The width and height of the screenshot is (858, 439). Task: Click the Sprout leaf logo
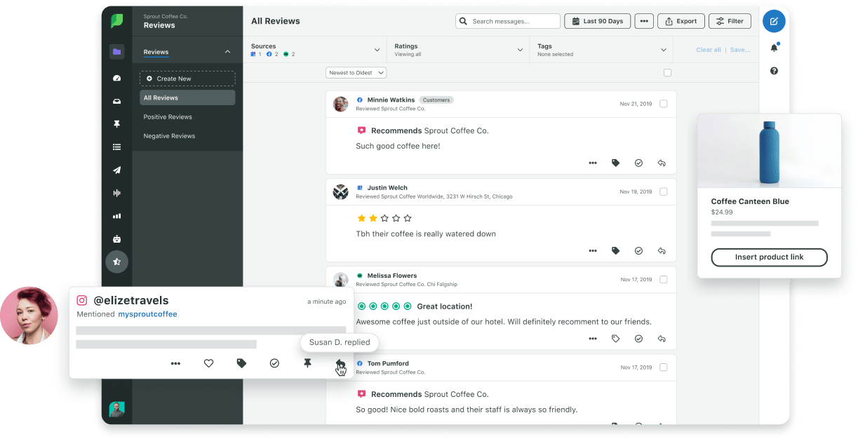coord(116,21)
